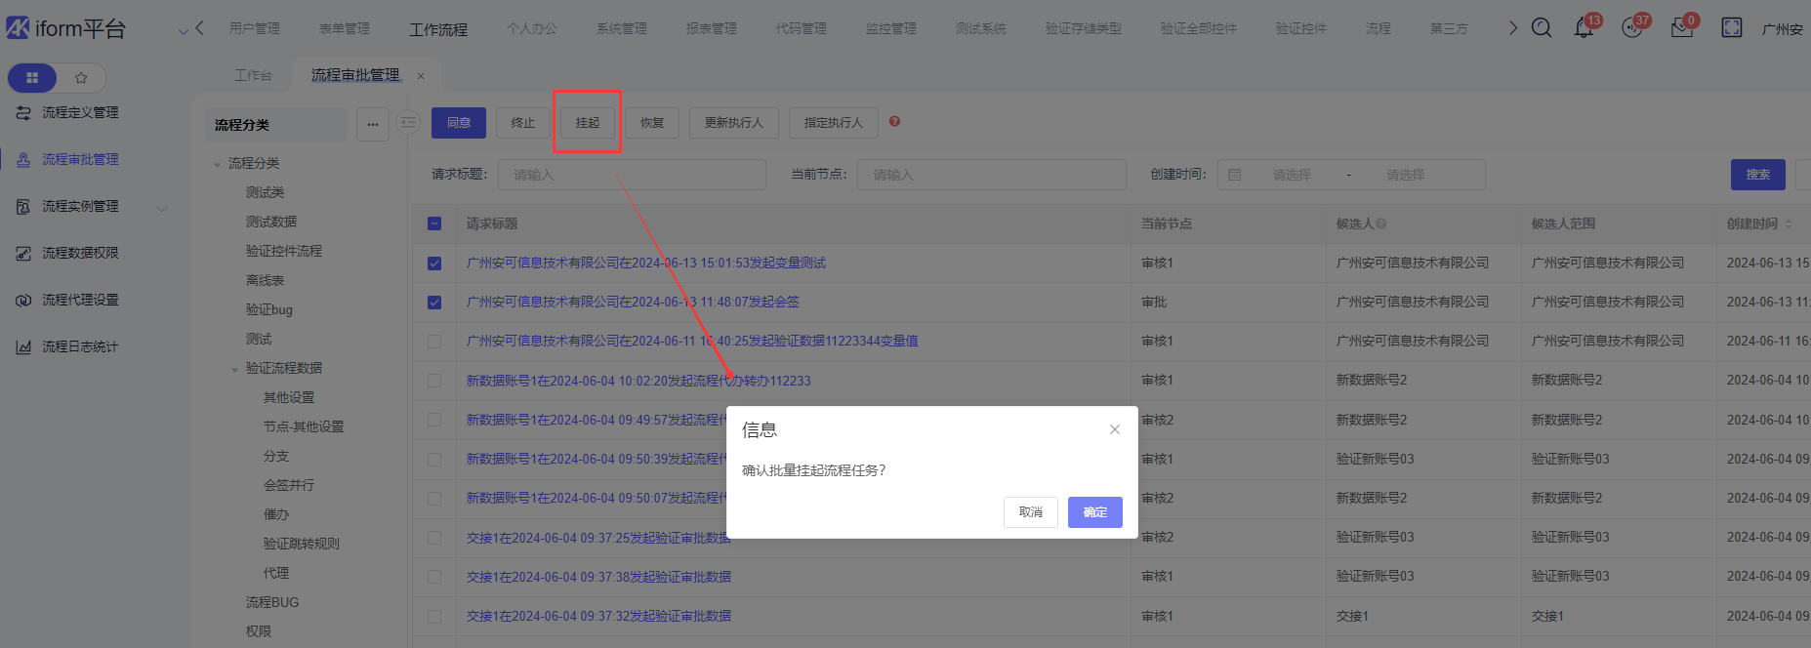This screenshot has height=648, width=1811.
Task: Confirm the dialog by clicking 确定
Action: click(x=1094, y=512)
